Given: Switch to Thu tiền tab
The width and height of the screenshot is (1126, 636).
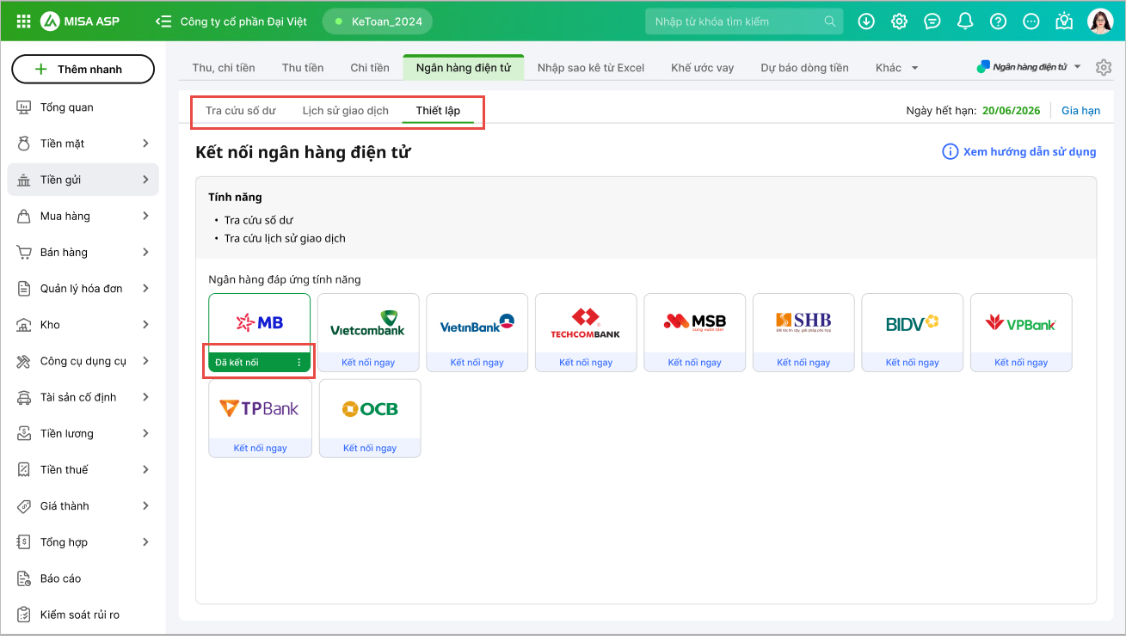Looking at the screenshot, I should tap(303, 68).
